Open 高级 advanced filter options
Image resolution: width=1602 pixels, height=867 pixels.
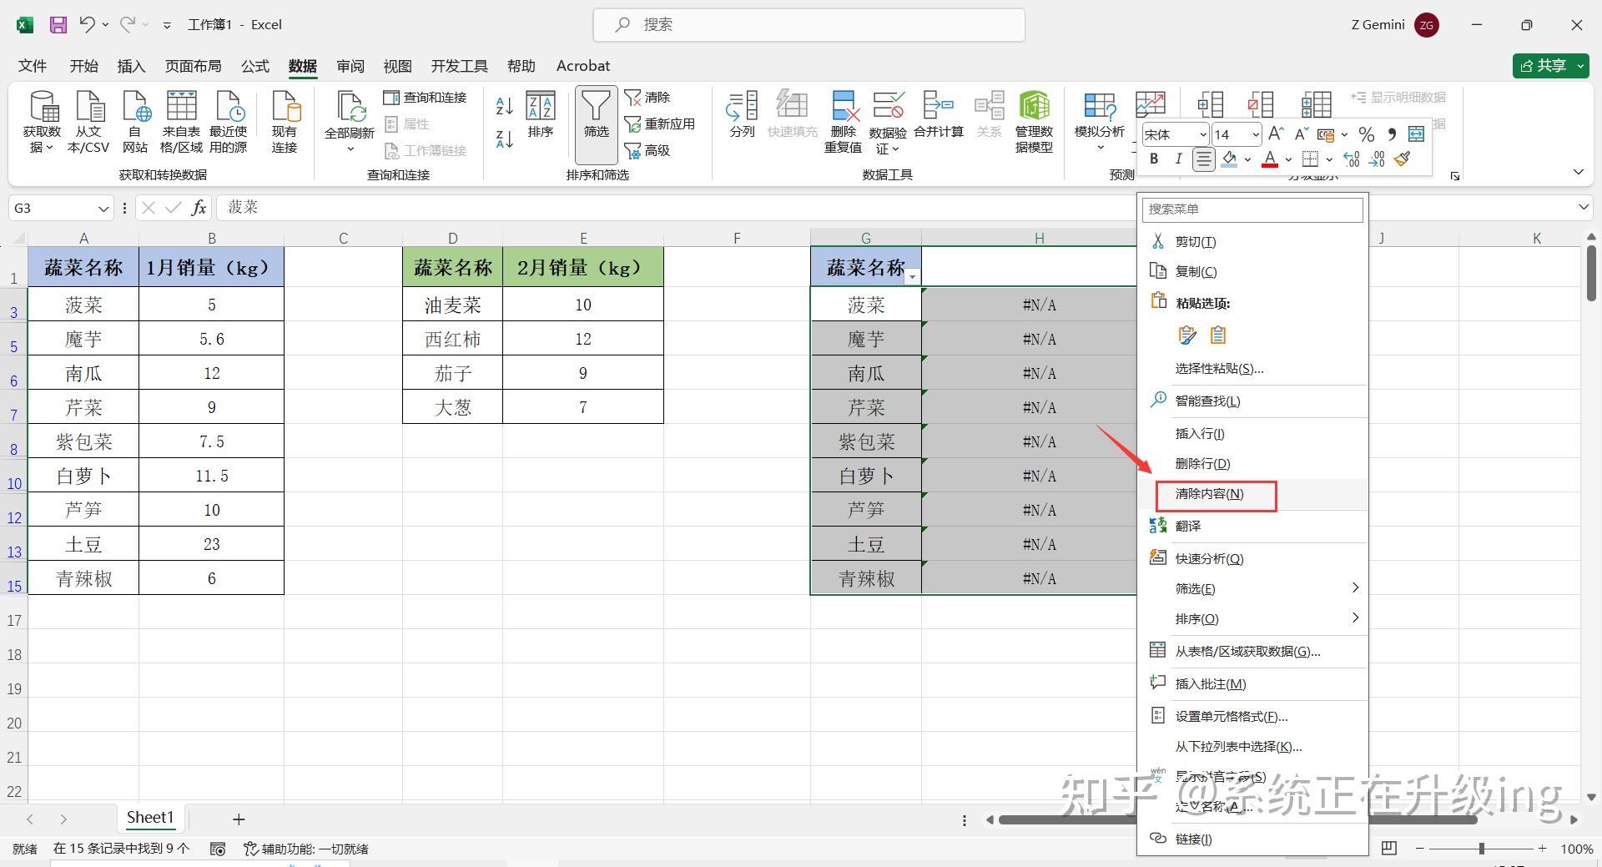[x=647, y=150]
